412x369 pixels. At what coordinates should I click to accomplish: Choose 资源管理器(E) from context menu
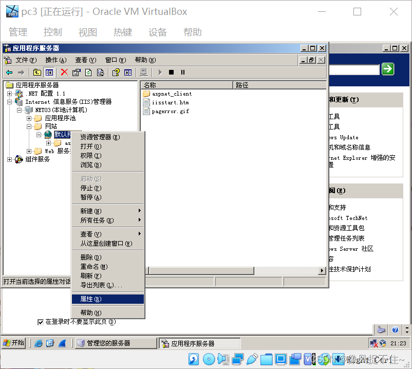108,137
